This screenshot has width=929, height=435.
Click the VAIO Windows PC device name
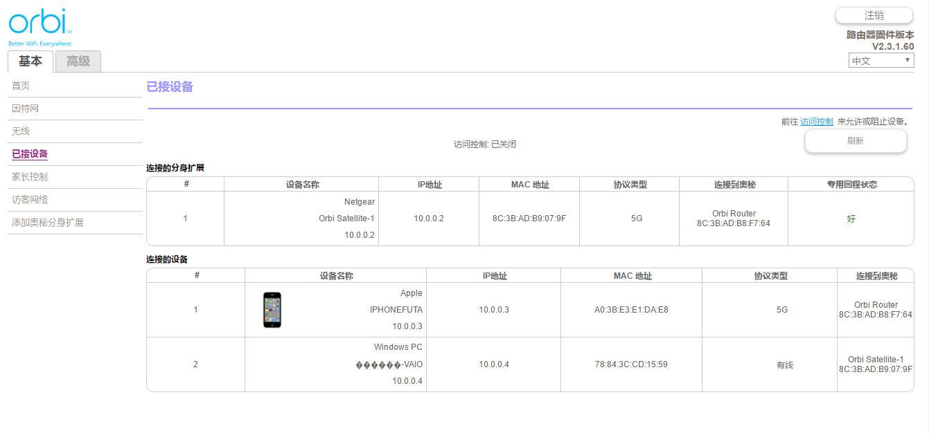coord(388,364)
